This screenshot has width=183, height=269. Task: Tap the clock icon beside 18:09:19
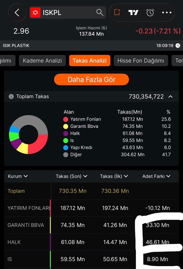[178, 45]
